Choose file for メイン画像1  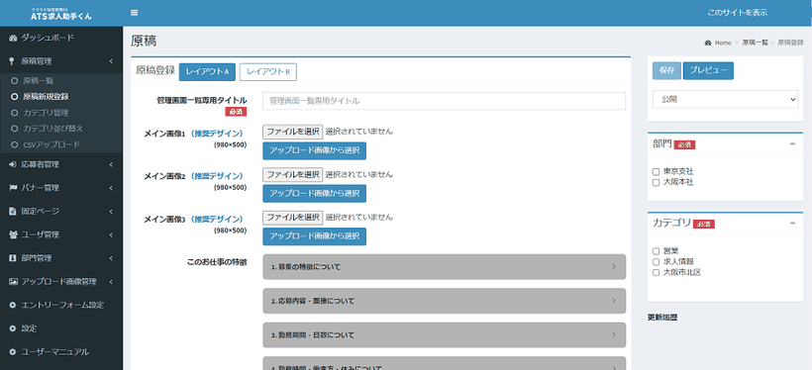click(x=292, y=132)
